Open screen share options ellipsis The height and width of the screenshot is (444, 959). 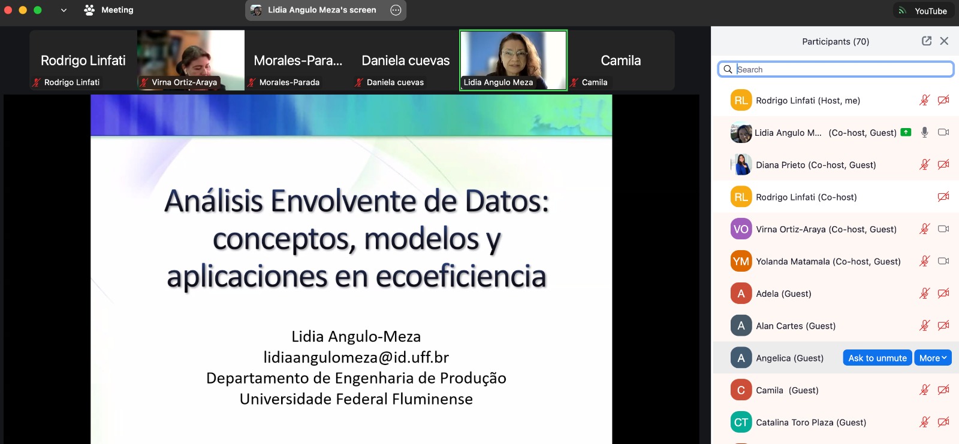pos(396,10)
